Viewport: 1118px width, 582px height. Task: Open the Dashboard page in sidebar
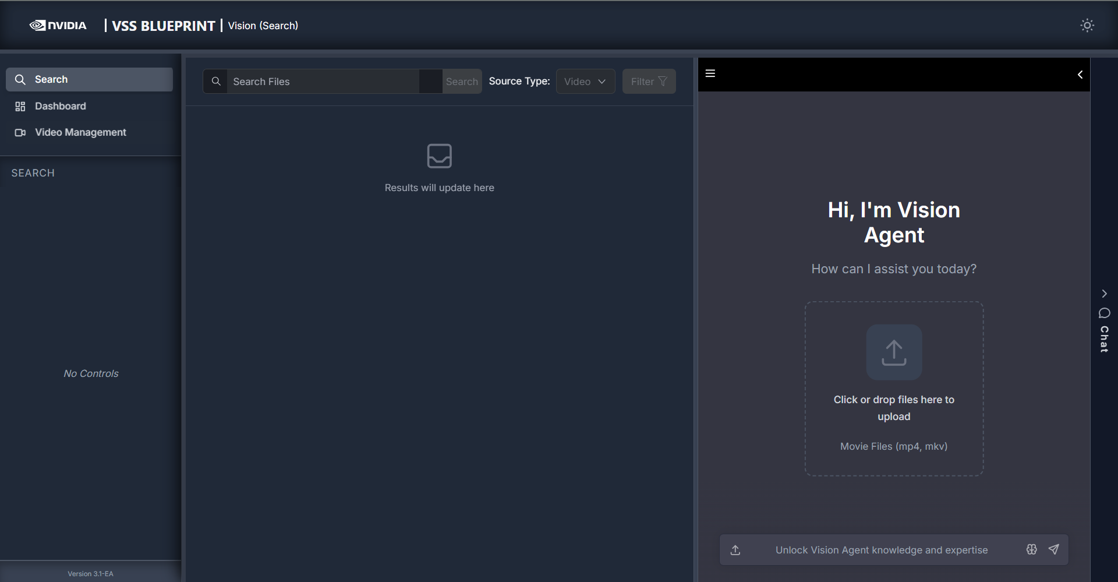(x=60, y=106)
